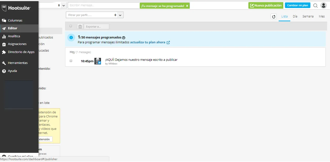Image resolution: width=330 pixels, height=162 pixels.
Task: Click the Twitter profile thumbnail of message
Action: tap(98, 61)
